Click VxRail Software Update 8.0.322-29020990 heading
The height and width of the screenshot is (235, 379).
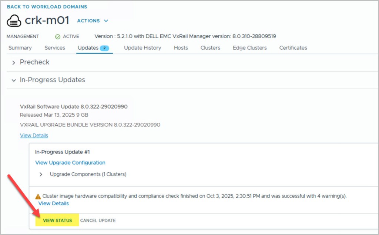[x=74, y=107]
